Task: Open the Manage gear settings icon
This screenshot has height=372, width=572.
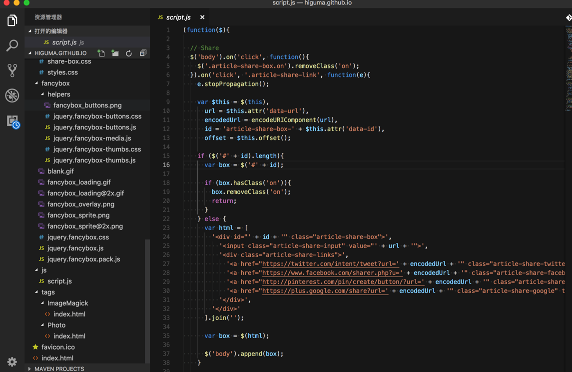Action: click(x=12, y=361)
